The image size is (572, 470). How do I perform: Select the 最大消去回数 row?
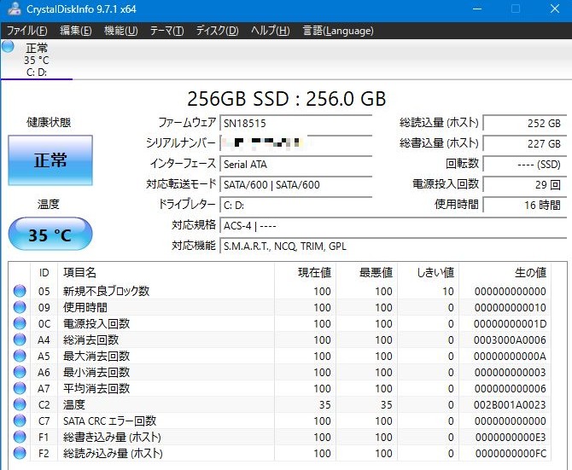click(280, 356)
